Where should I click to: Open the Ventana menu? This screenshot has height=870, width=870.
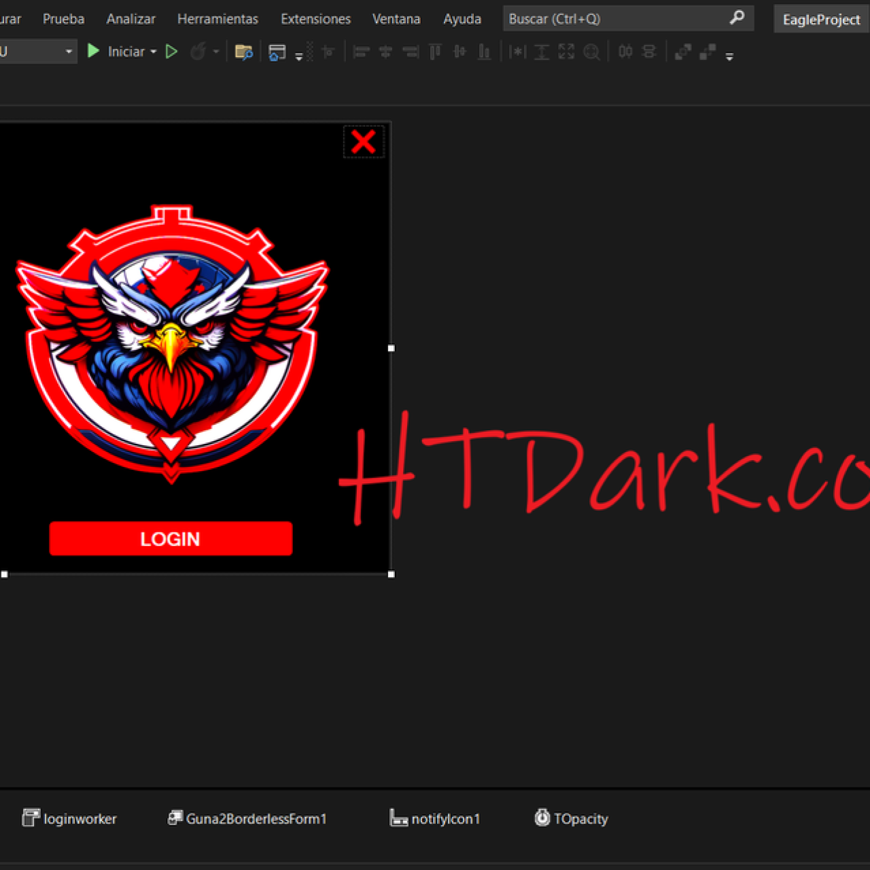396,19
